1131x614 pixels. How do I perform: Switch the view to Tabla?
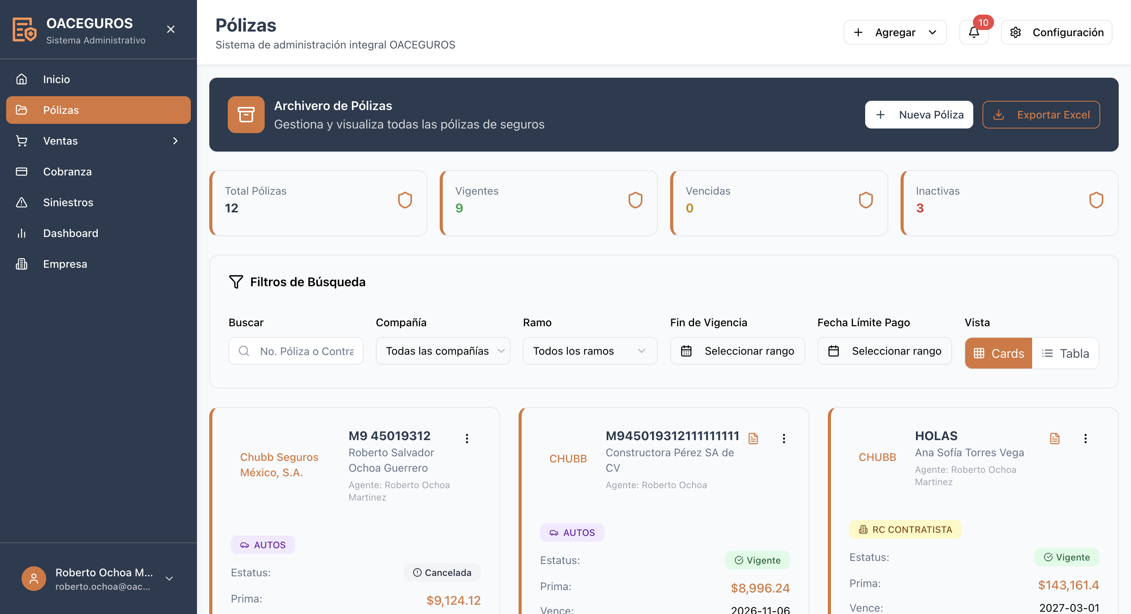click(x=1065, y=353)
